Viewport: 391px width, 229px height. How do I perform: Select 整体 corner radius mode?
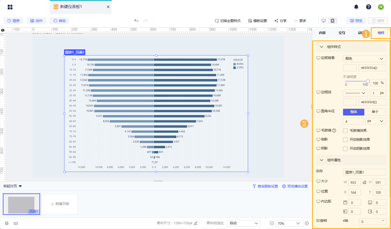pos(354,112)
